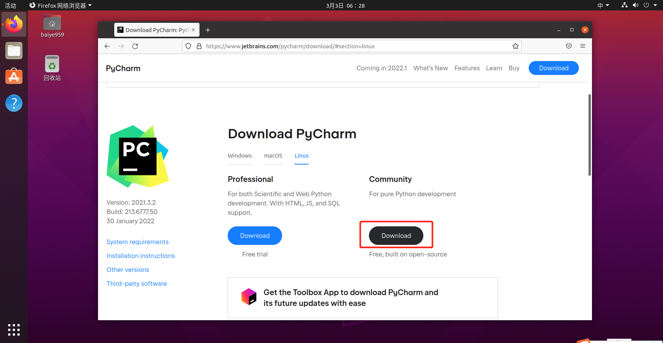
Task: Open the Help icon in the dock
Action: (x=14, y=103)
